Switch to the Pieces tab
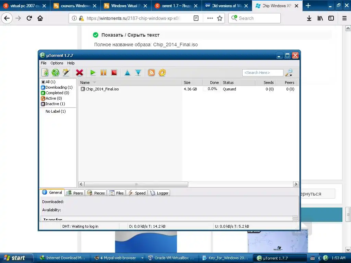Screen dimensions: 351x263 point(96,193)
